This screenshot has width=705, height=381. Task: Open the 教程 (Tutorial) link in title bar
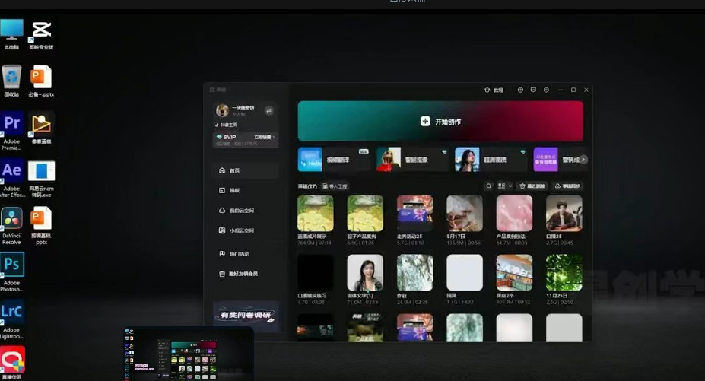point(494,90)
